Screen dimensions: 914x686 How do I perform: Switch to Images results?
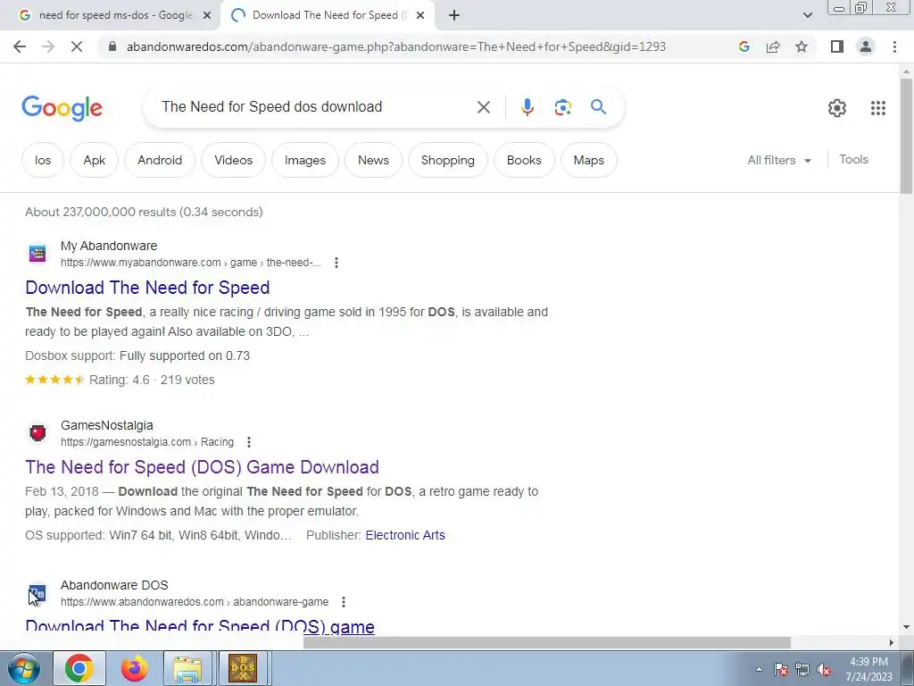(305, 160)
